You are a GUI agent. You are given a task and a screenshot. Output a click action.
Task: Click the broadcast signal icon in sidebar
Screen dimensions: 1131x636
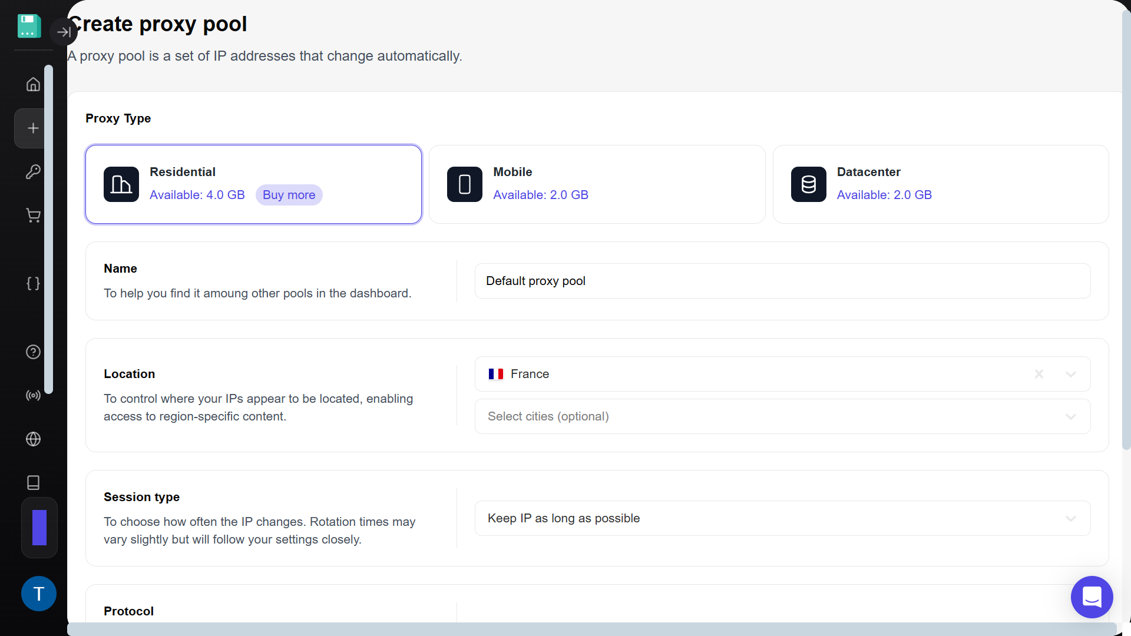pos(33,395)
